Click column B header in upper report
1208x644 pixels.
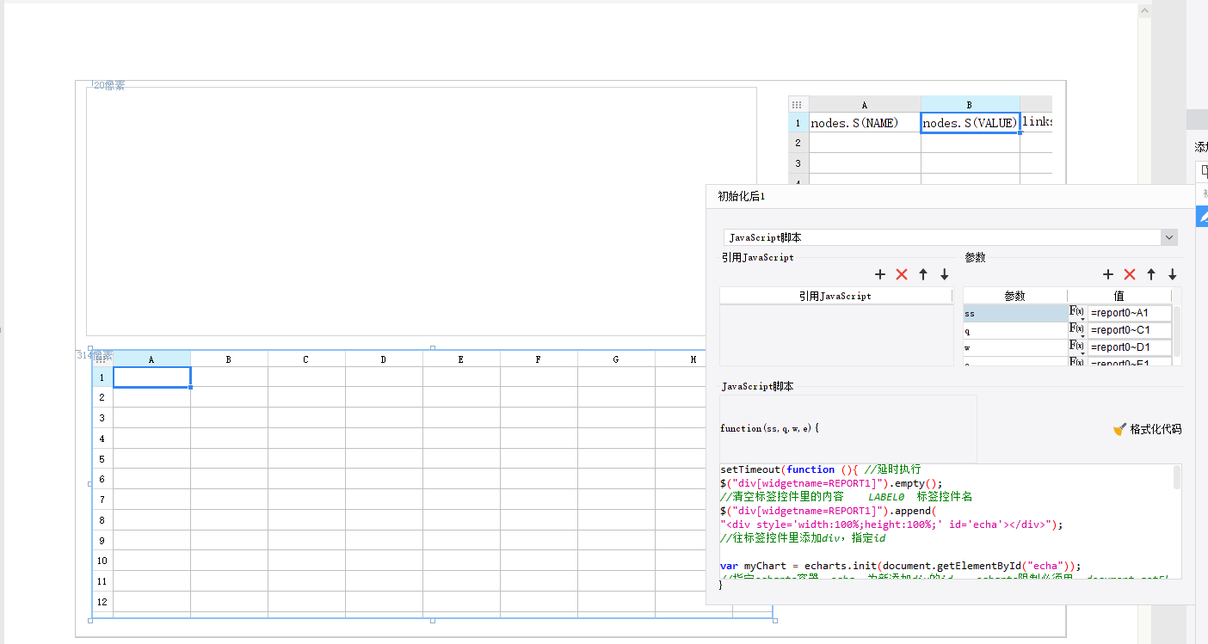970,104
